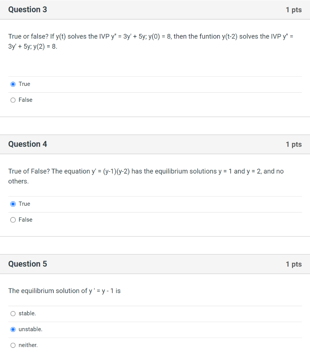The width and height of the screenshot is (310, 362).
Task: Select unstable for Question 5
Action: coord(13,329)
